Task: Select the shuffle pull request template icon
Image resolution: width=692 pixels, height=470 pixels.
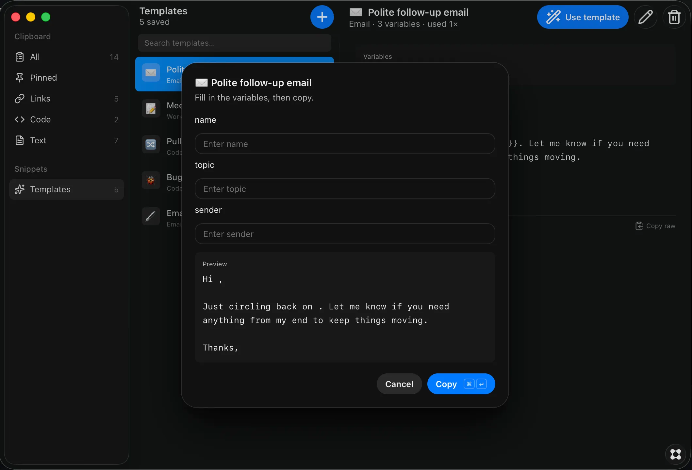Action: [151, 144]
